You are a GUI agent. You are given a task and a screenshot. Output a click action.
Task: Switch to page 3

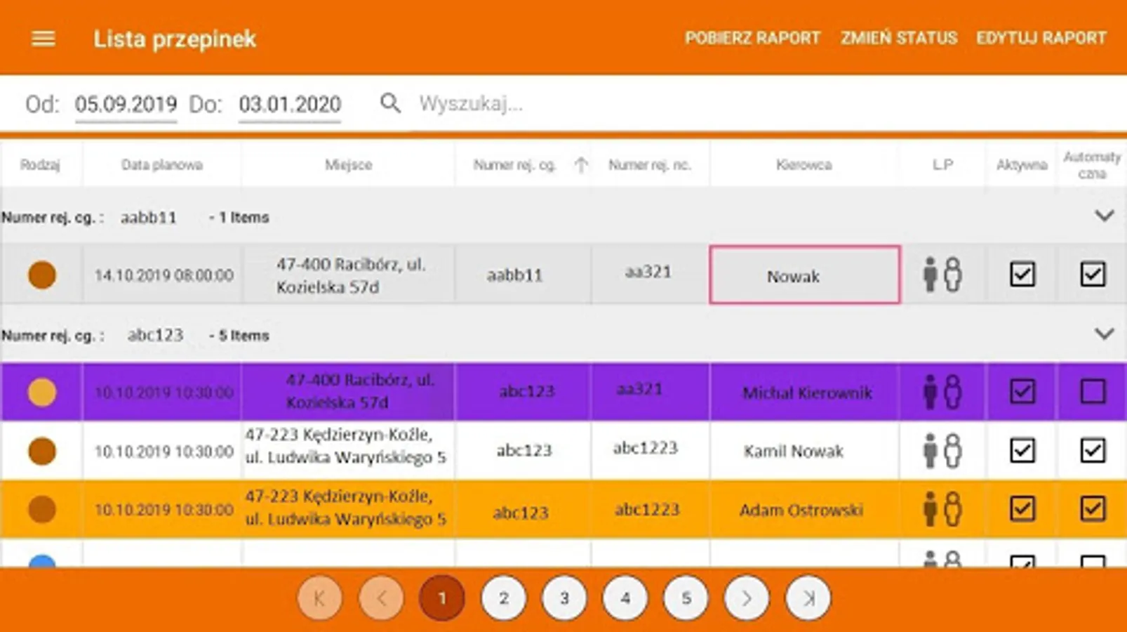point(564,598)
